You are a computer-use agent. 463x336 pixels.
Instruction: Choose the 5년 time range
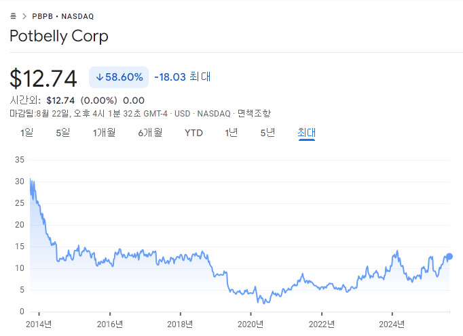pyautogui.click(x=267, y=133)
